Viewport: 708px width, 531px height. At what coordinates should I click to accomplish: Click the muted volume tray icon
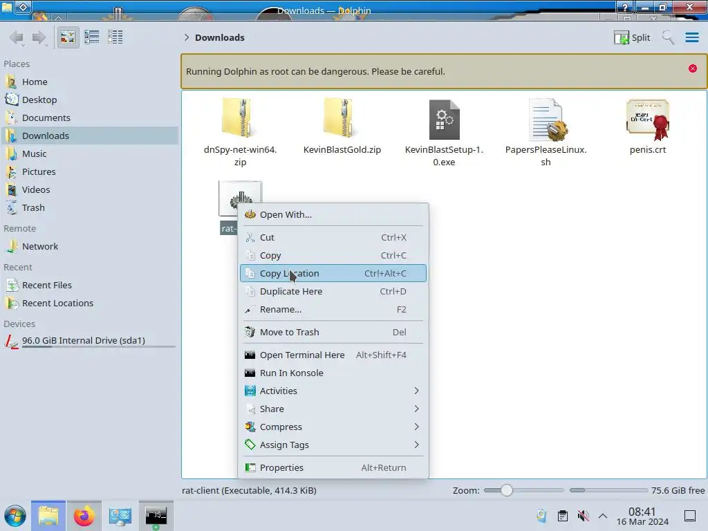click(x=583, y=516)
